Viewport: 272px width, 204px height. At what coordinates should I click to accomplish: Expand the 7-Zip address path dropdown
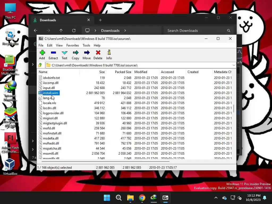click(234, 65)
